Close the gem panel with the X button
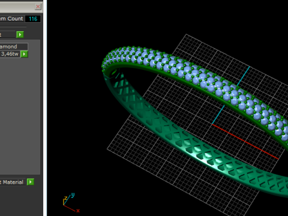 tap(38, 7)
